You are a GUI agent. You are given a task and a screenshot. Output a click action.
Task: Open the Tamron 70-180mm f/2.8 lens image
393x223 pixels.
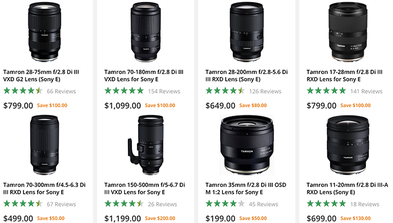(x=145, y=32)
